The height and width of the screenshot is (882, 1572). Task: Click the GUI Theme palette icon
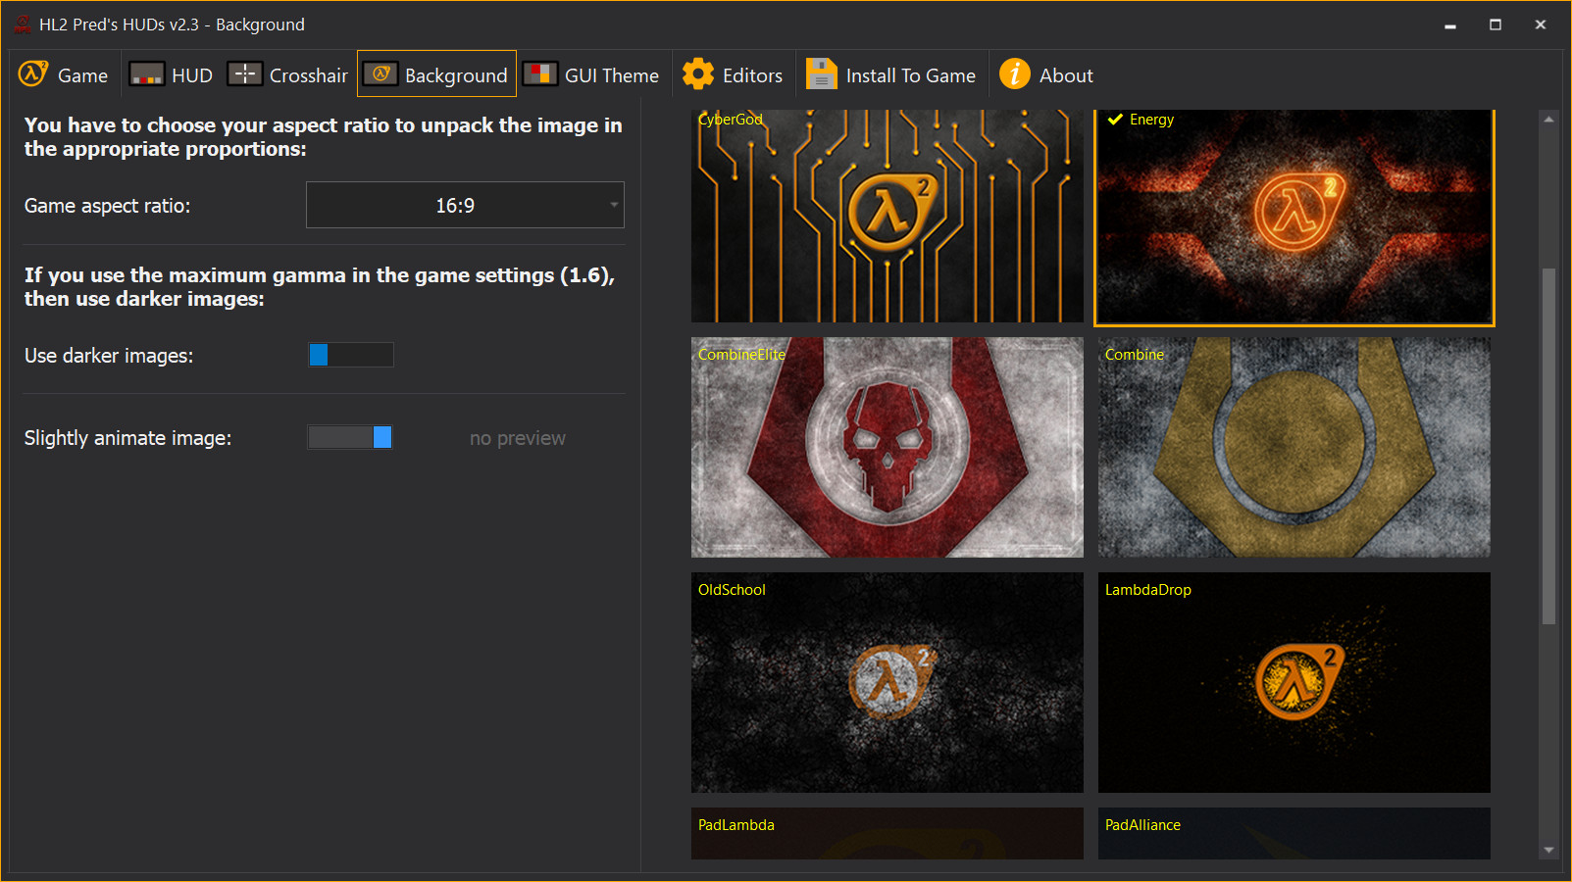pyautogui.click(x=540, y=73)
